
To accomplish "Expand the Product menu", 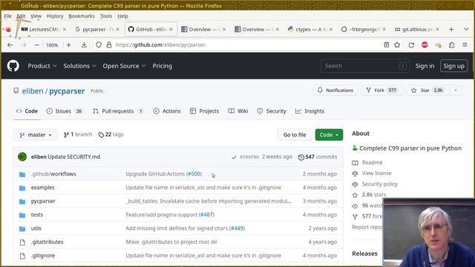I will (x=42, y=66).
